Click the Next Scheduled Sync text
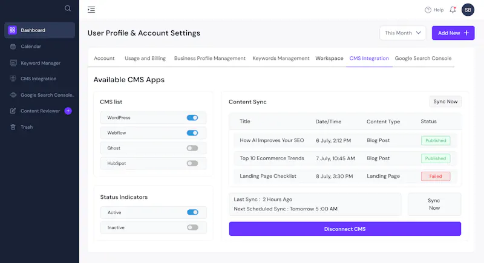This screenshot has height=263, width=484. tap(286, 209)
